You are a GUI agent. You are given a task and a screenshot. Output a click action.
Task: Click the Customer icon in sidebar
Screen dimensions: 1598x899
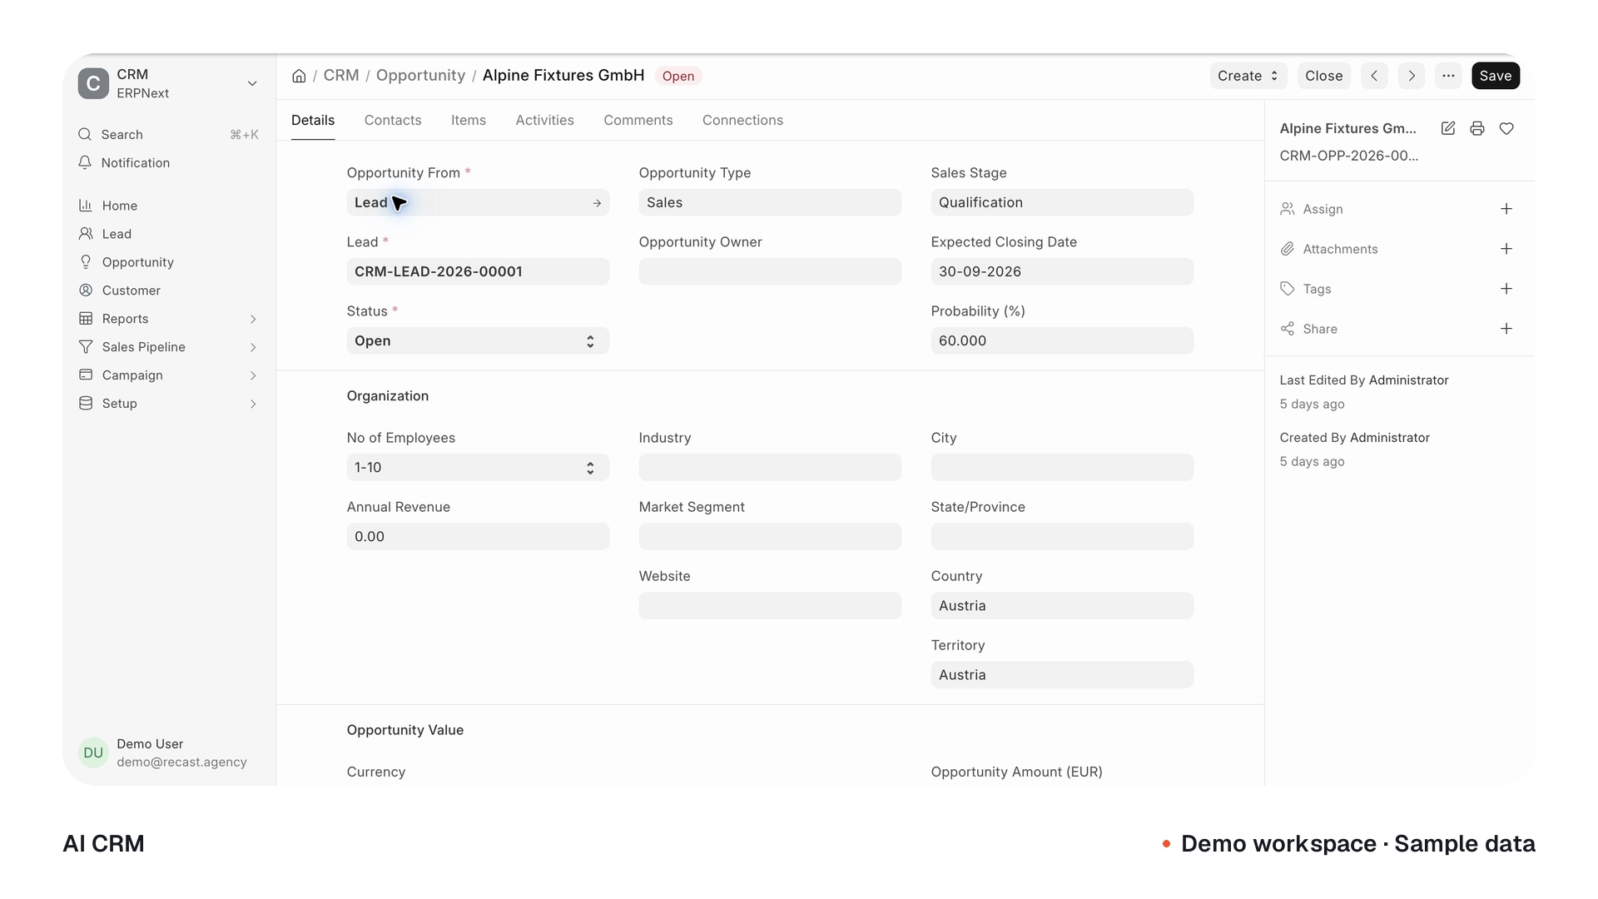[86, 290]
